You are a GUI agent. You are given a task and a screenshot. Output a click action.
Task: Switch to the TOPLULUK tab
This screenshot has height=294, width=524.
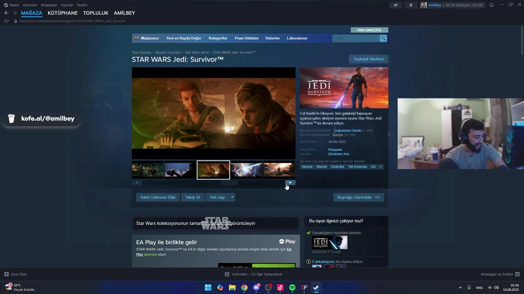tap(96, 13)
